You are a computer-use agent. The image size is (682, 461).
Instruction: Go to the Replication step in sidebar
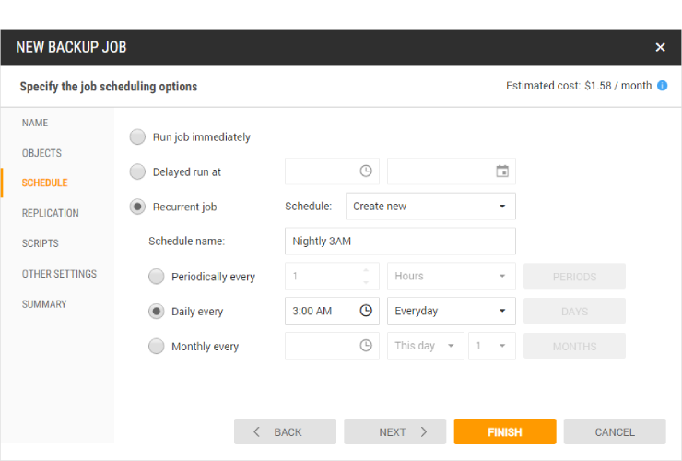(51, 213)
